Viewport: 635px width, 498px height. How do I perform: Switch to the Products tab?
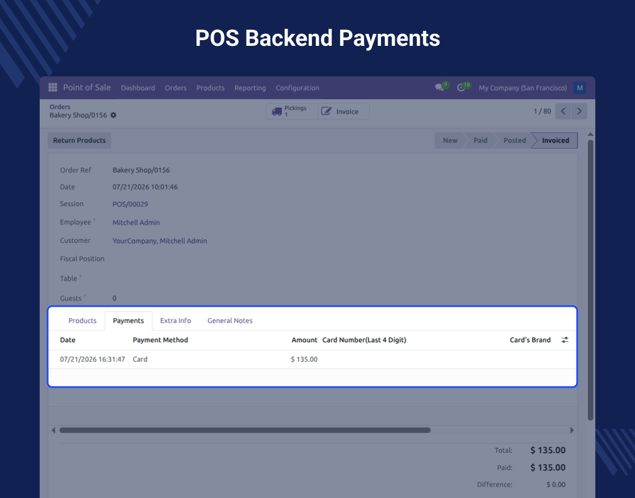coord(83,320)
